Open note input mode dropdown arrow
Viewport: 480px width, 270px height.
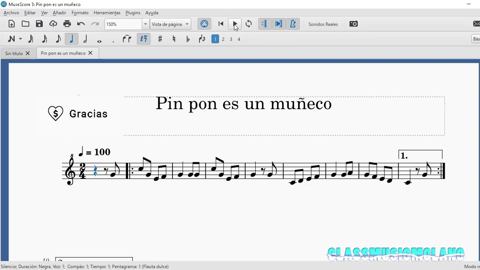[20, 39]
